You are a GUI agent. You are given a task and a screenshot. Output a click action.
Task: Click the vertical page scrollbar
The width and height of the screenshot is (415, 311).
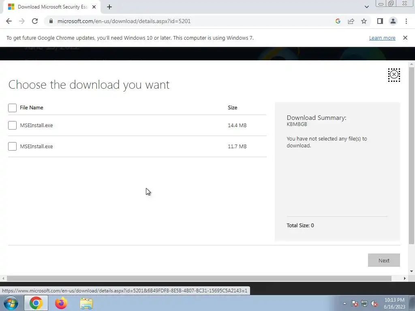411,155
